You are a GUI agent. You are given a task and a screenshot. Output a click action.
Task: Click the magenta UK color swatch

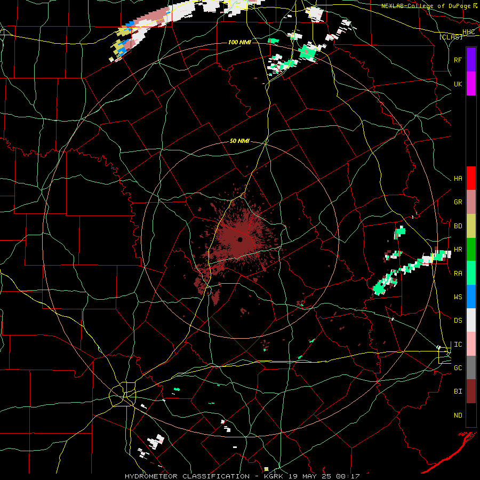(x=471, y=84)
